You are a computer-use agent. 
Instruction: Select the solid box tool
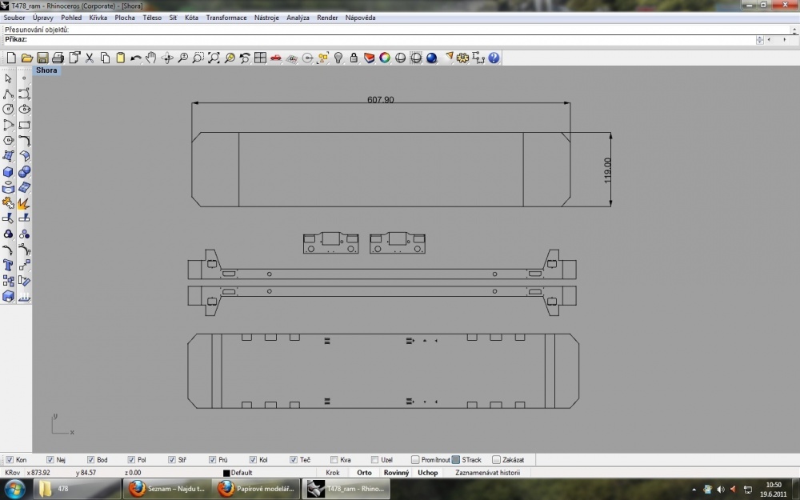tap(8, 172)
